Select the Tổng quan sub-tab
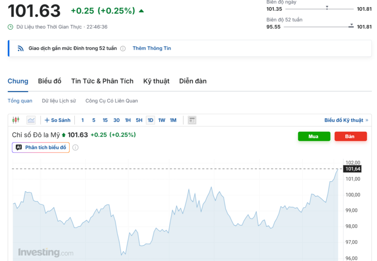This screenshot has width=377, height=261. pyautogui.click(x=20, y=101)
